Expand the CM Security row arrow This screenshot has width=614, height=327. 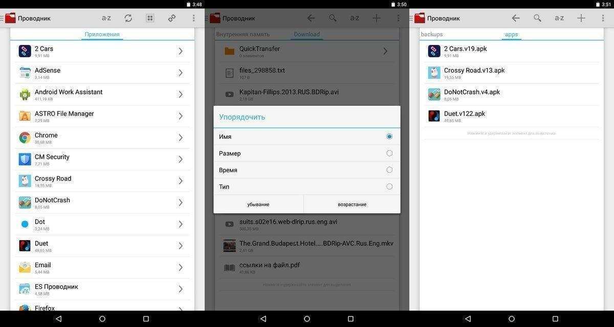(181, 159)
